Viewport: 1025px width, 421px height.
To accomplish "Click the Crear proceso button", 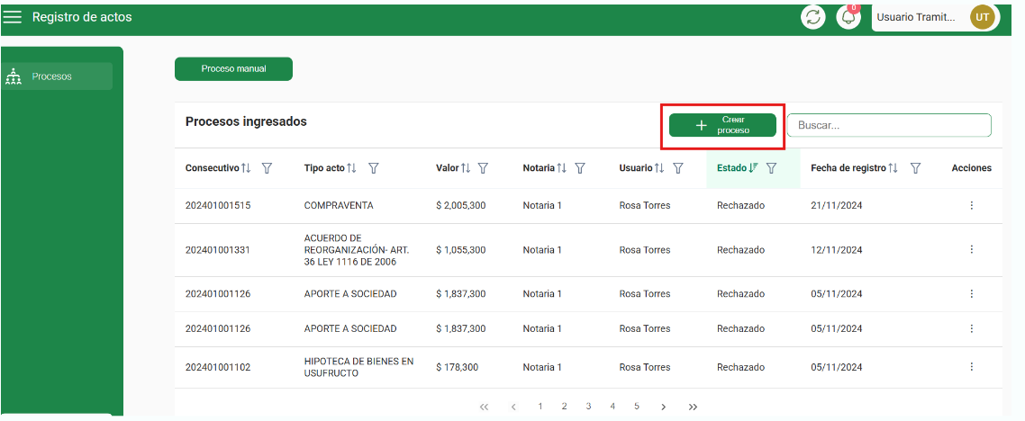I will (722, 125).
